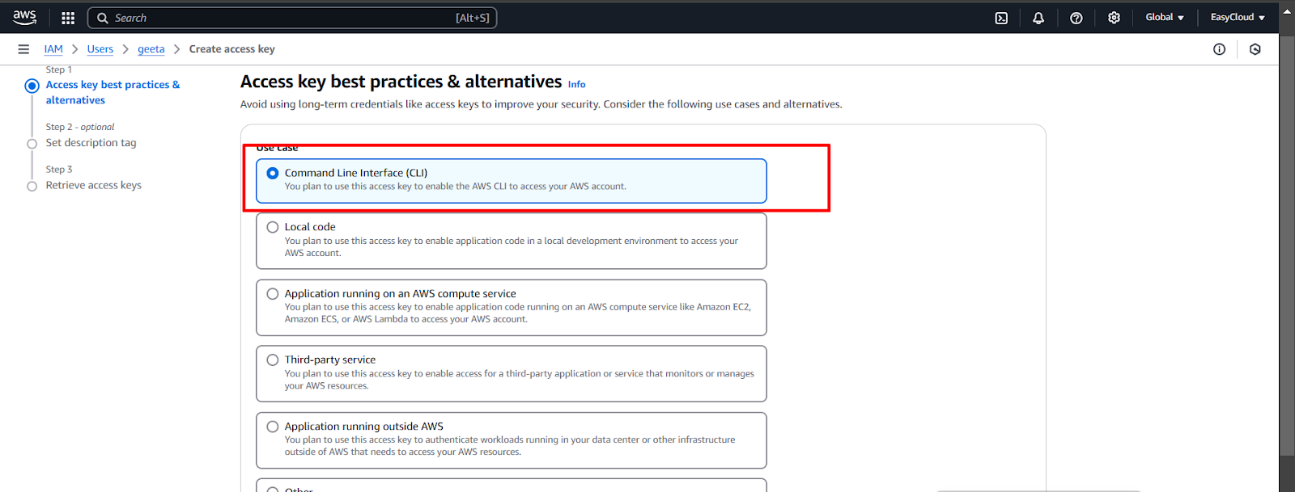Open the help question mark icon
This screenshot has width=1295, height=492.
(x=1076, y=18)
